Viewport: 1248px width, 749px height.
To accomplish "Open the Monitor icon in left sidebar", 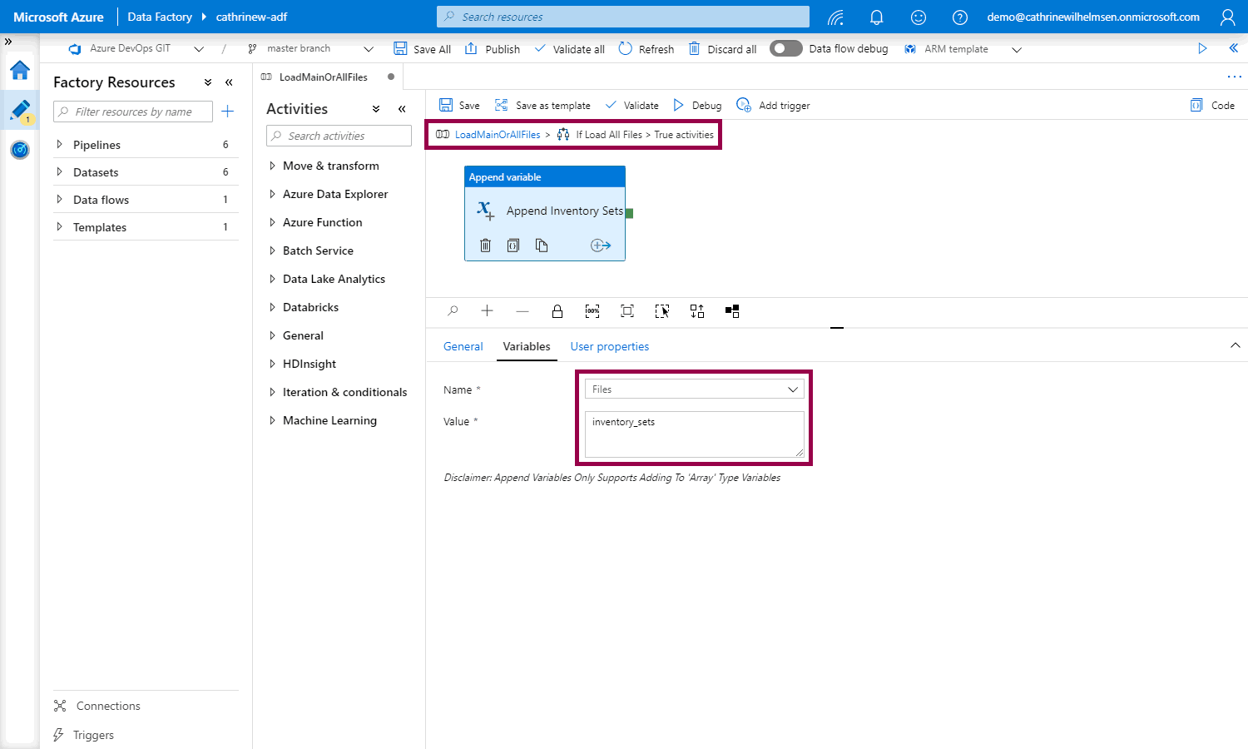I will click(x=20, y=150).
